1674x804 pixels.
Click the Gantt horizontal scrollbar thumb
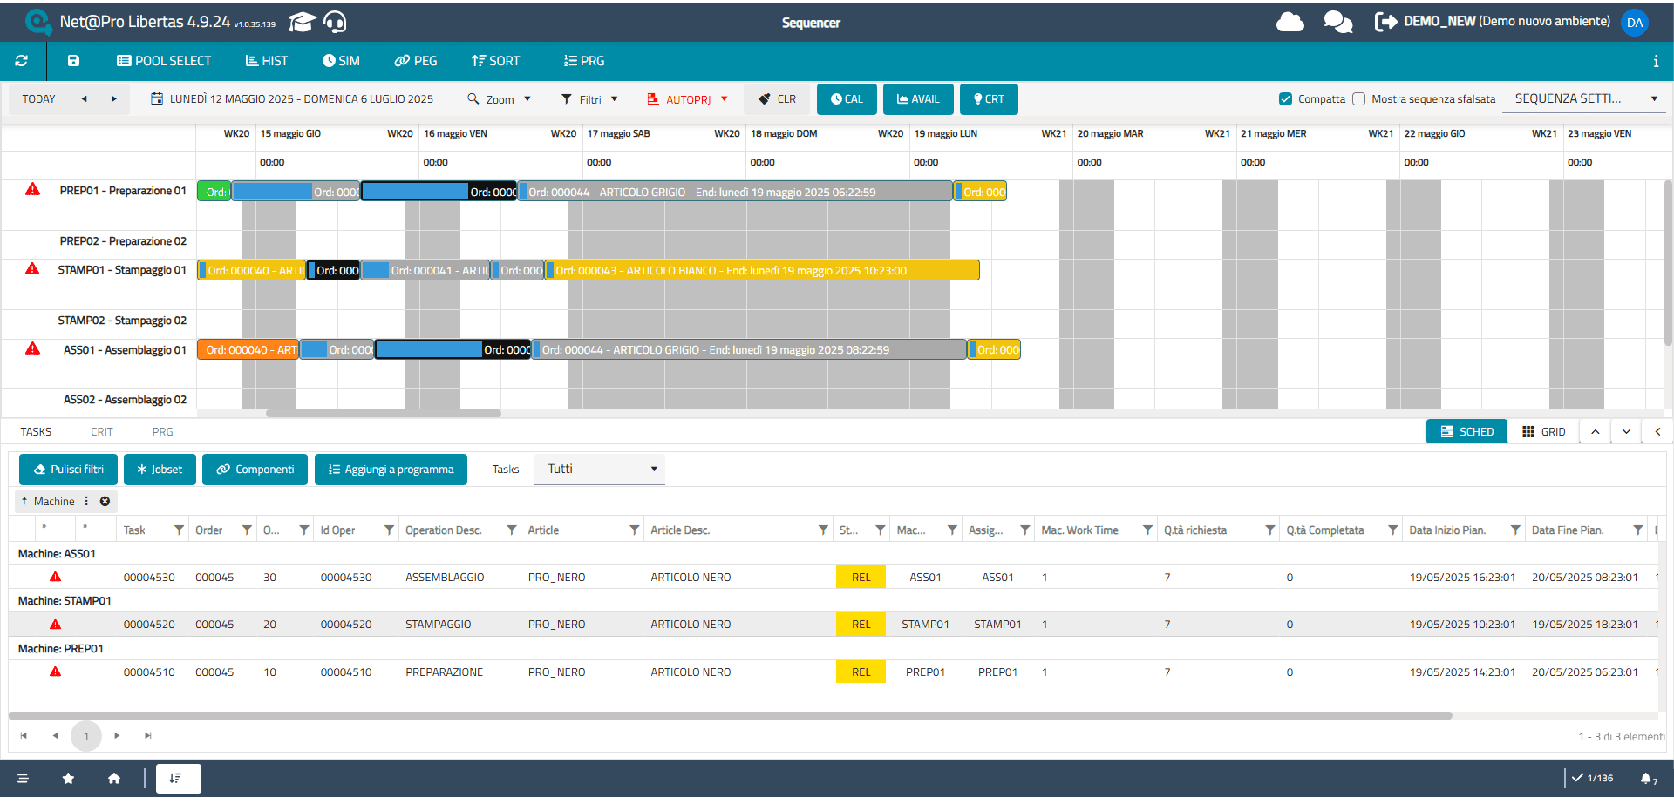(x=384, y=414)
